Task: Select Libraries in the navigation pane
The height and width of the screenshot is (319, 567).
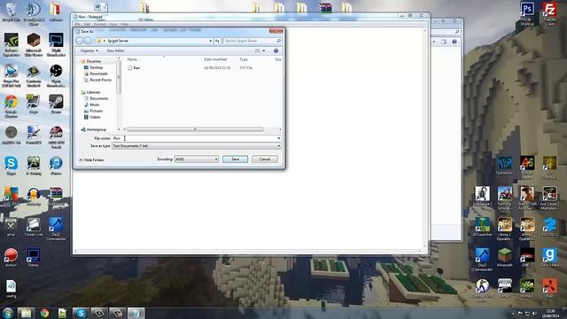Action: click(x=93, y=92)
